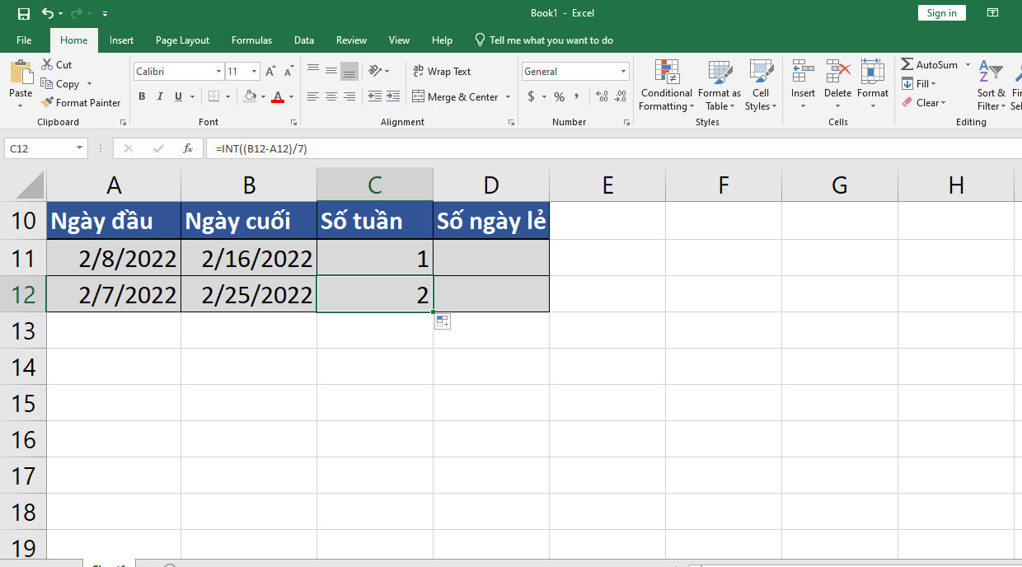Apply Fill Color bucket
Screen dimensions: 1022x567
[x=250, y=96]
